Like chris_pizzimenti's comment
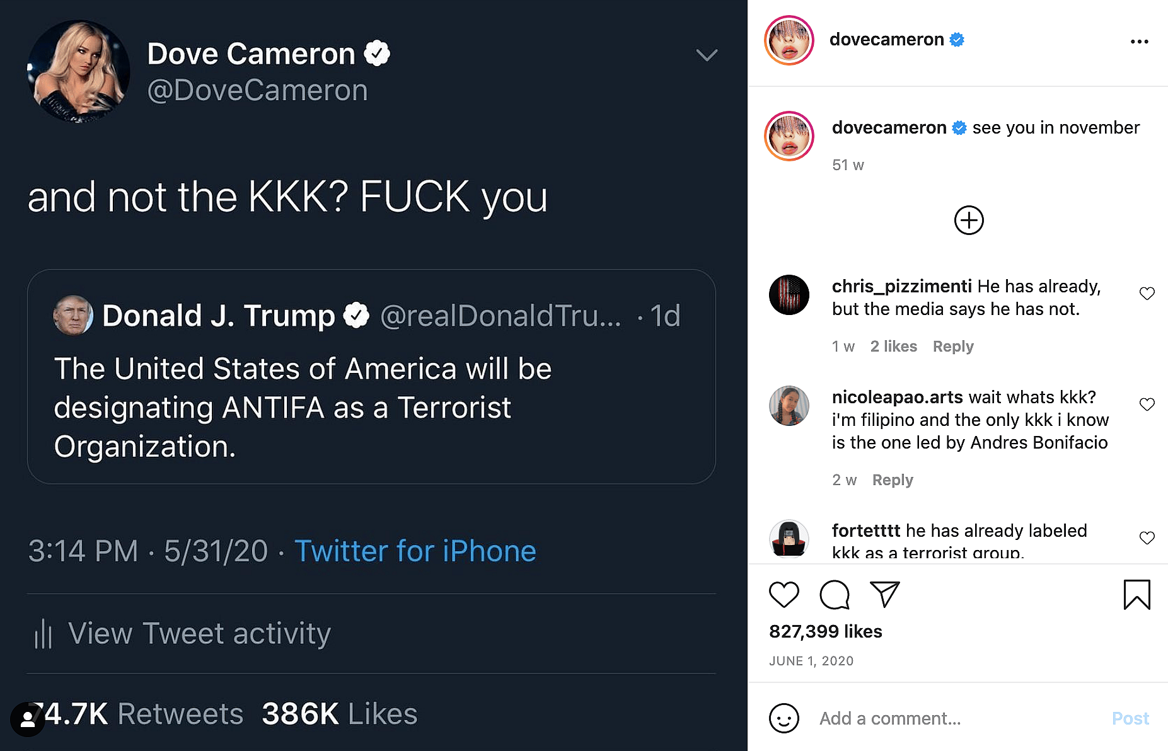 tap(1147, 294)
